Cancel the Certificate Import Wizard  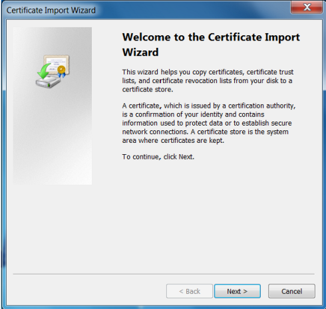291,291
